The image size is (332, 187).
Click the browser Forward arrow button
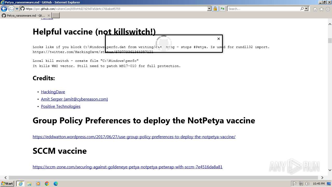(x=11, y=9)
